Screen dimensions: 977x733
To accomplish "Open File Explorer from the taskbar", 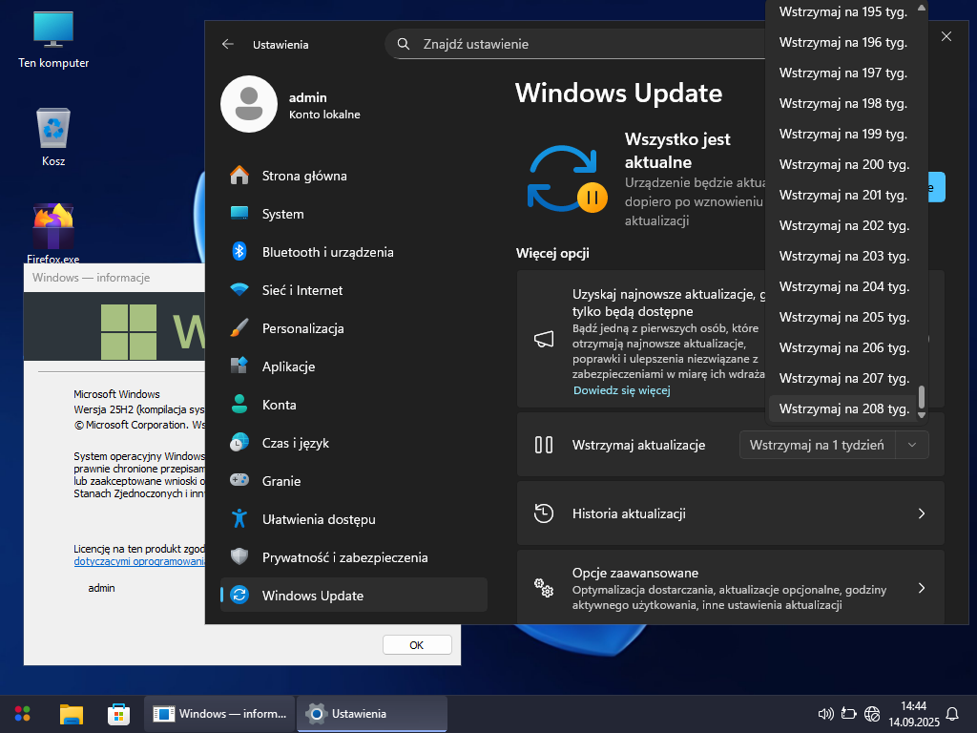I will point(71,714).
